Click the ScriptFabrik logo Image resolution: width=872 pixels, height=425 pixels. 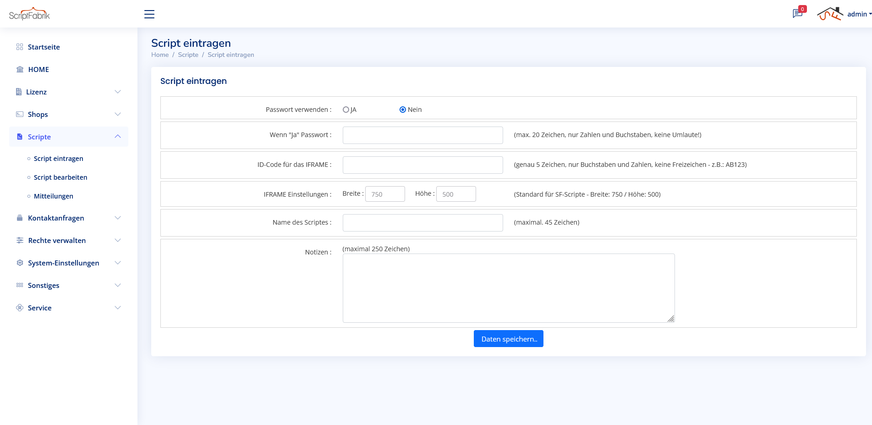pyautogui.click(x=29, y=14)
